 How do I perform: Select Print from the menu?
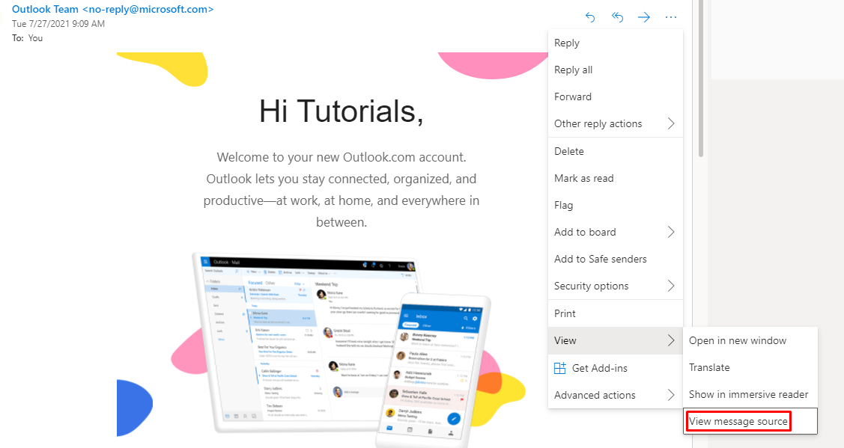(x=565, y=313)
